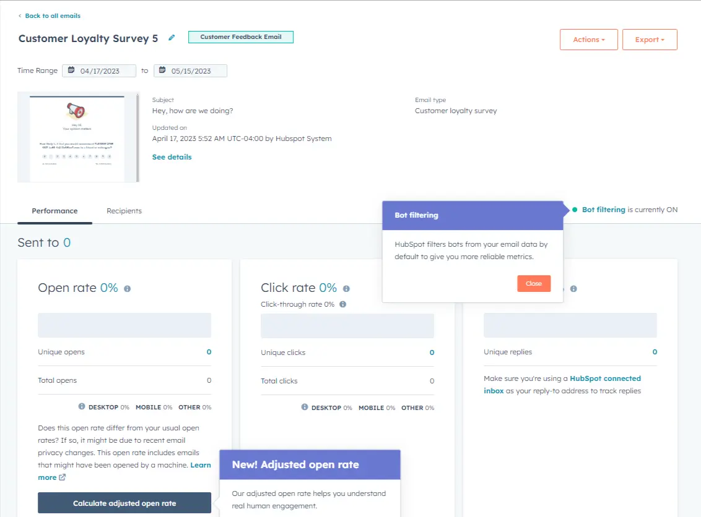
Task: Click the calendar icon in end date field
Action: tap(162, 71)
